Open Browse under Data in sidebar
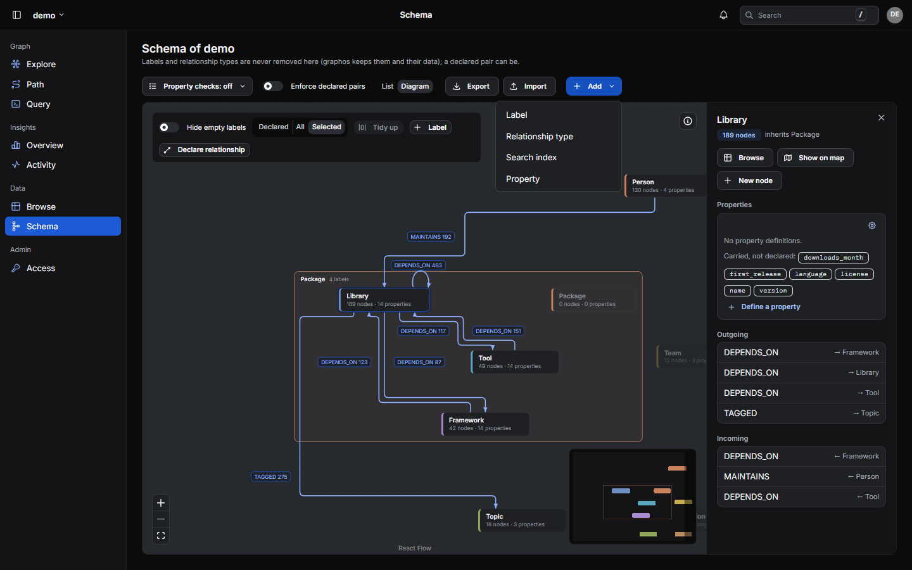Screen dimensions: 912x570 63,206
